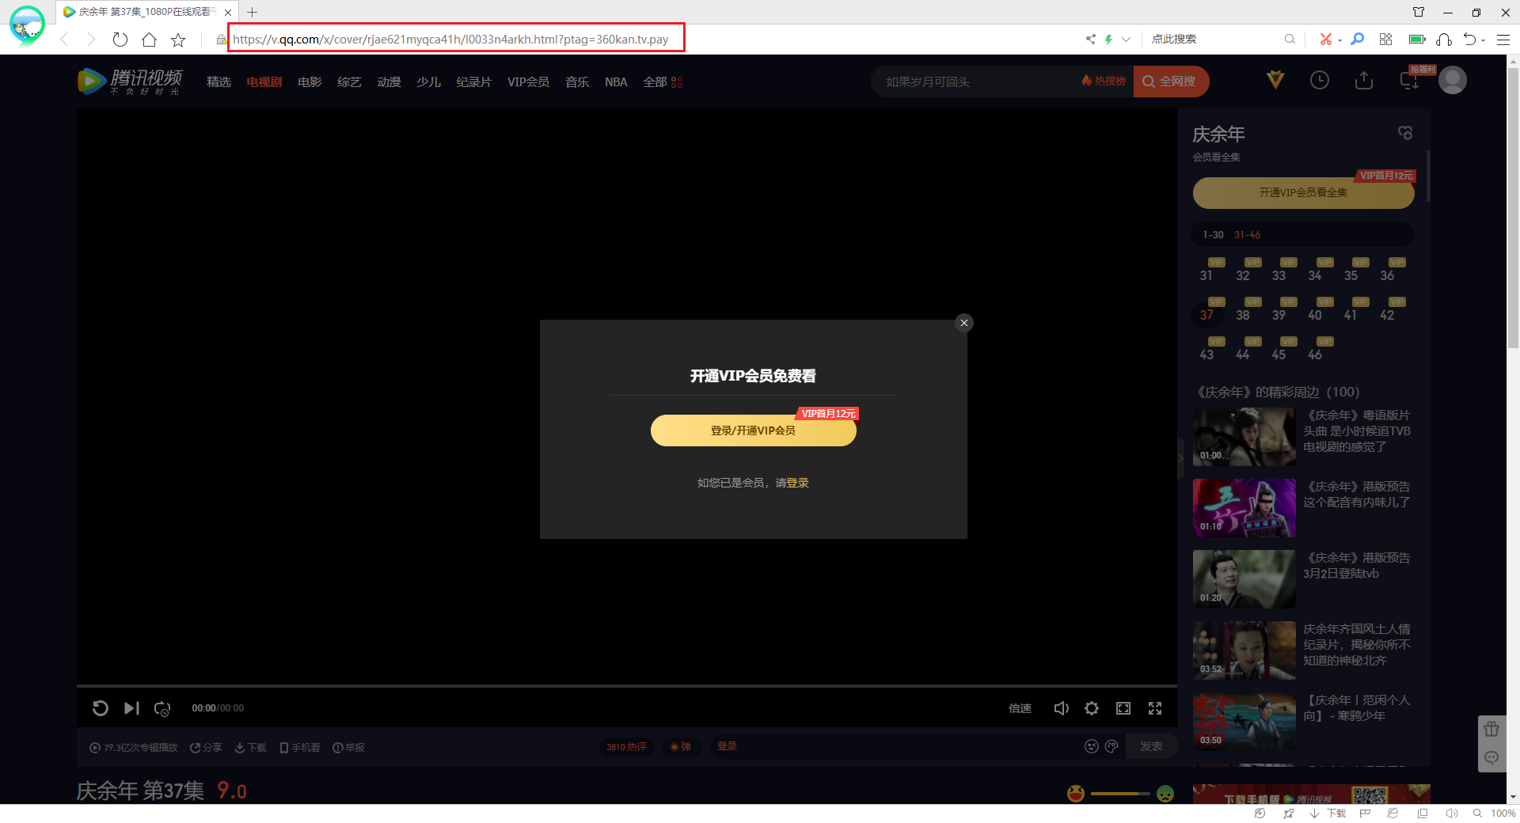
Task: Play the next episode
Action: point(131,708)
